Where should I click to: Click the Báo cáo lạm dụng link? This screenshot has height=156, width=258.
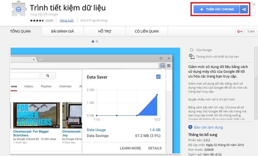click(208, 127)
